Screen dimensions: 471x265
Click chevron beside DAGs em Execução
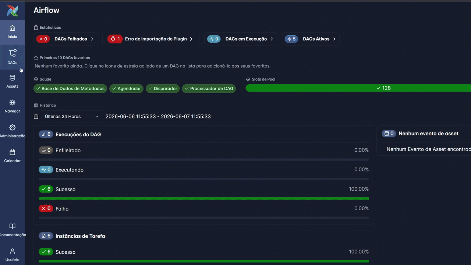click(x=272, y=39)
